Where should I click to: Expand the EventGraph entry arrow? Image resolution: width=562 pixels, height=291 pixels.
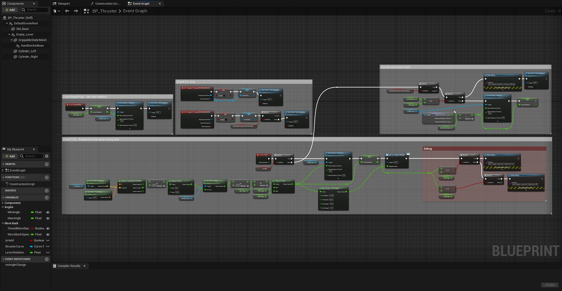3,170
